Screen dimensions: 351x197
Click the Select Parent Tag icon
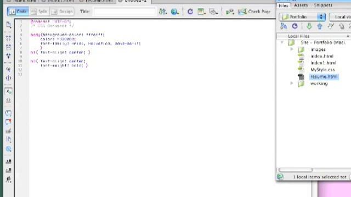point(9,69)
